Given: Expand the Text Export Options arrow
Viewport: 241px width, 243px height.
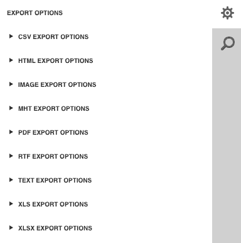Looking at the screenshot, I should point(11,180).
